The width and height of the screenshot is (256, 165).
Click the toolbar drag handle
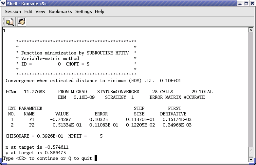(3, 22)
